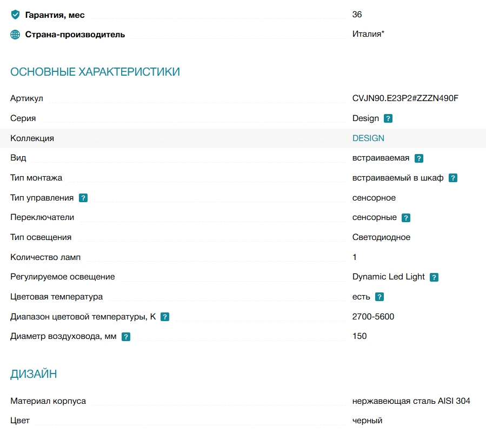
Task: Click the Коллекция row label
Action: point(32,138)
